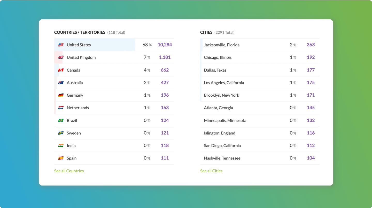Click the United States count 10,284

point(165,45)
